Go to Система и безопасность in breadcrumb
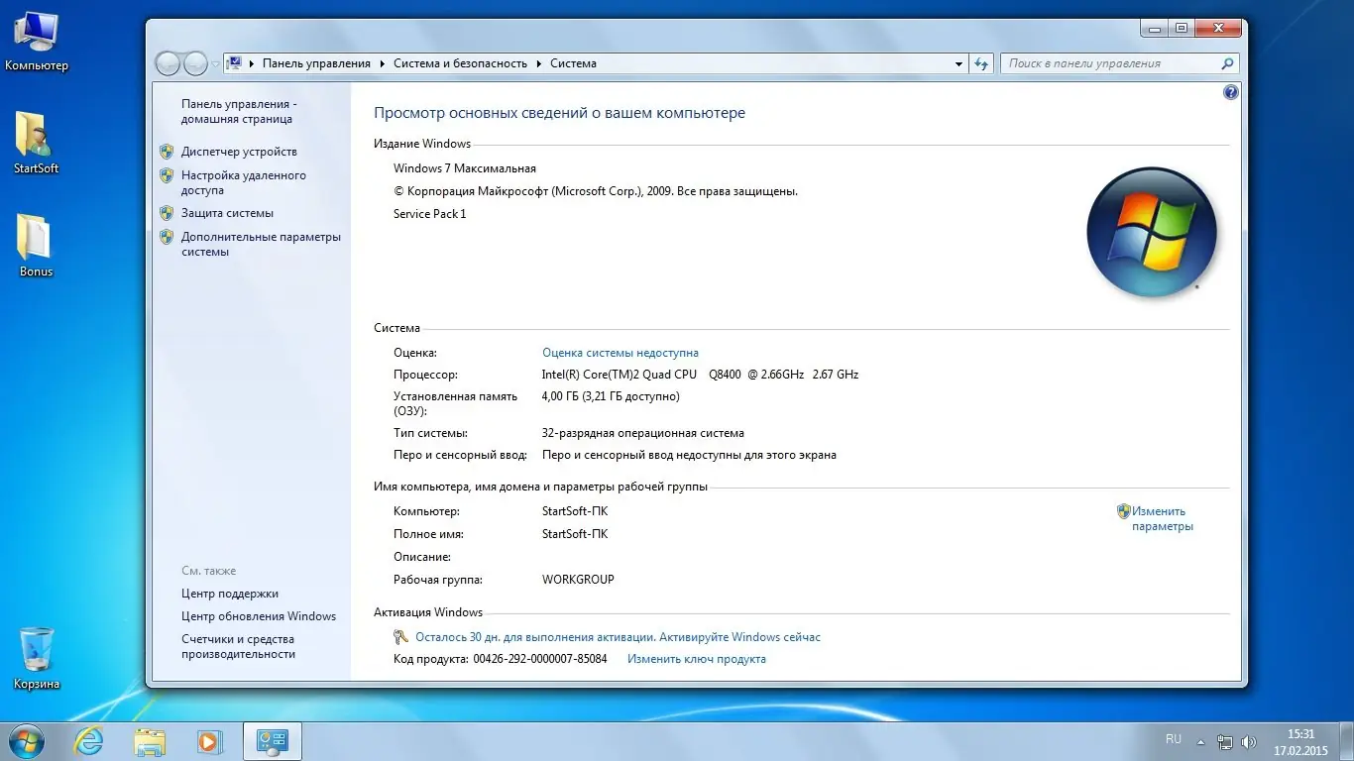This screenshot has width=1354, height=761. tap(460, 63)
